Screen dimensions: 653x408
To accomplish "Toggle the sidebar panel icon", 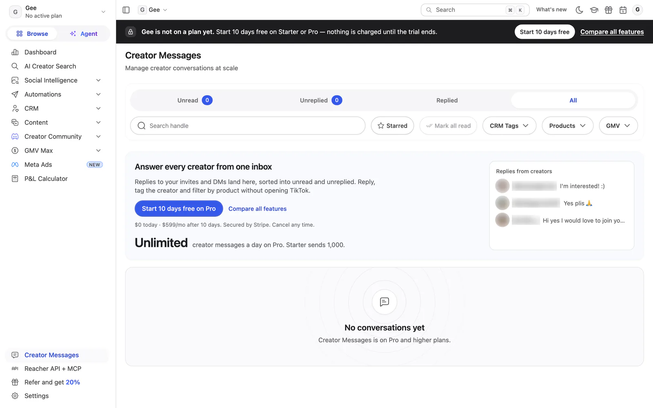I will click(x=126, y=10).
